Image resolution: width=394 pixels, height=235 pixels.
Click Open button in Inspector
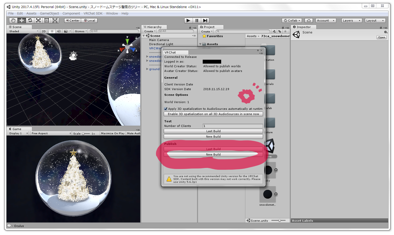click(382, 37)
